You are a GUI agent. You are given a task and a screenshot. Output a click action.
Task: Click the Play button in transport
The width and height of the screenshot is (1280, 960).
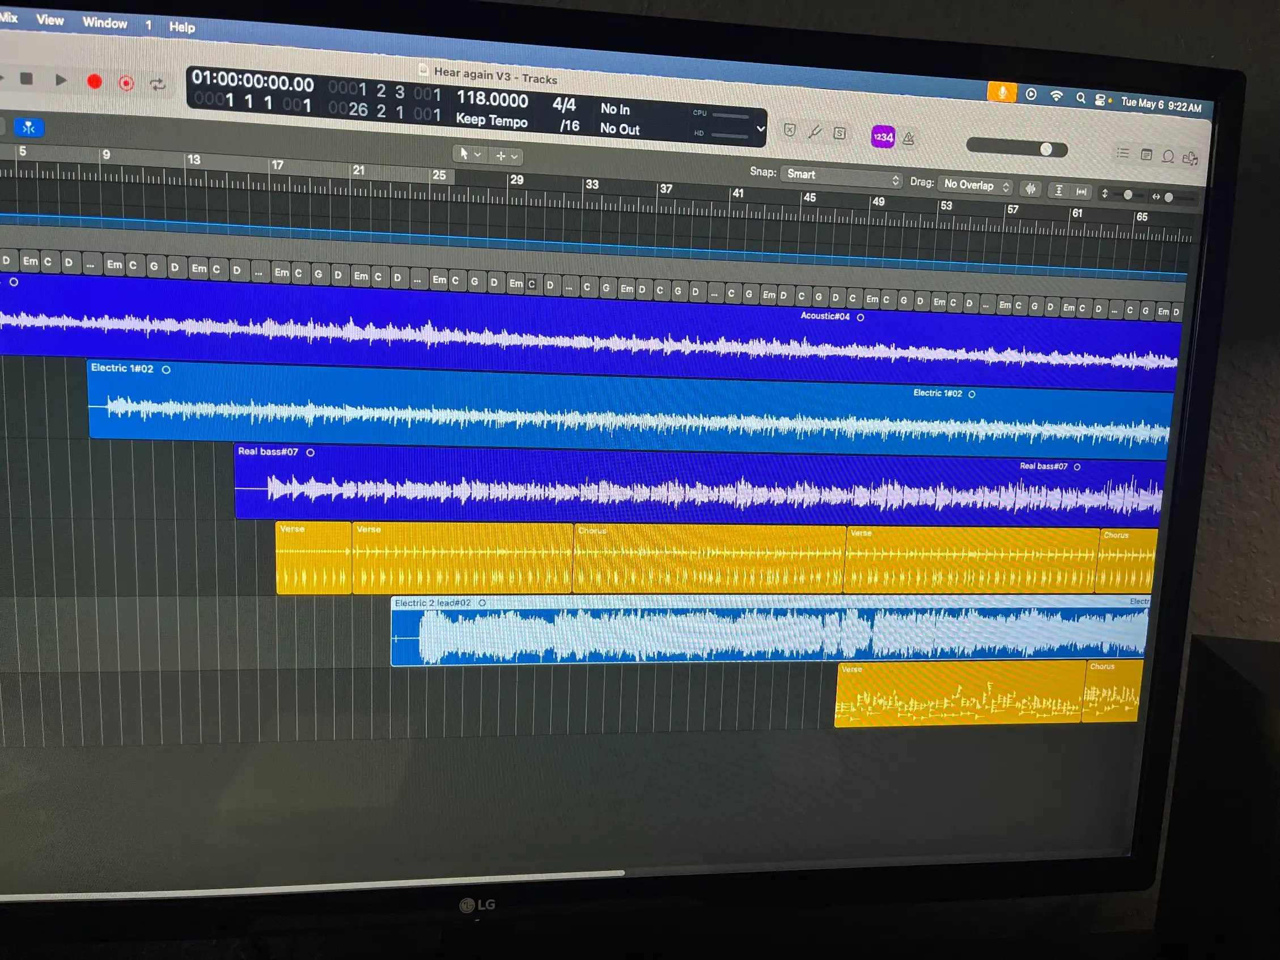tap(60, 80)
